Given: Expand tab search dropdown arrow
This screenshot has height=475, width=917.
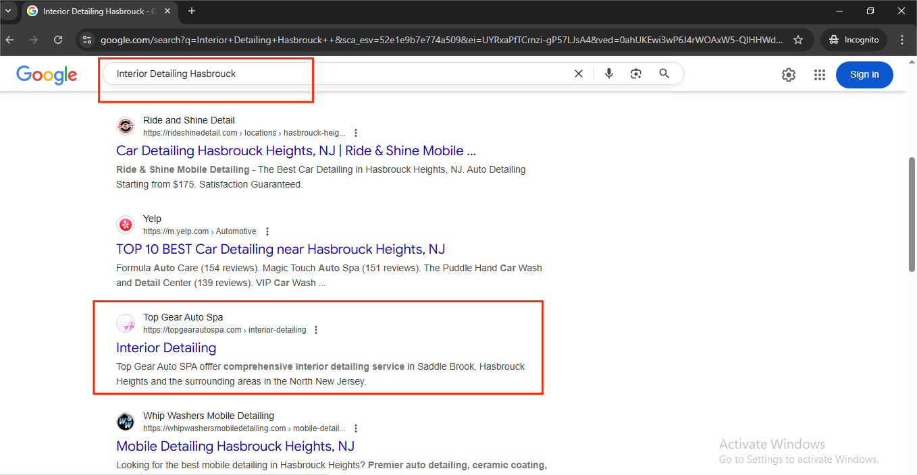Looking at the screenshot, I should click(7, 11).
